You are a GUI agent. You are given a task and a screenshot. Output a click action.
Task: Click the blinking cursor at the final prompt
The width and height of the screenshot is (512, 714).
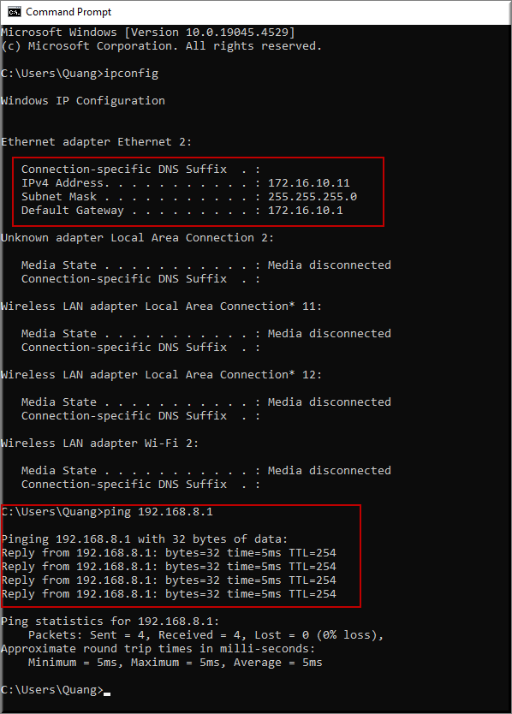pyautogui.click(x=107, y=694)
